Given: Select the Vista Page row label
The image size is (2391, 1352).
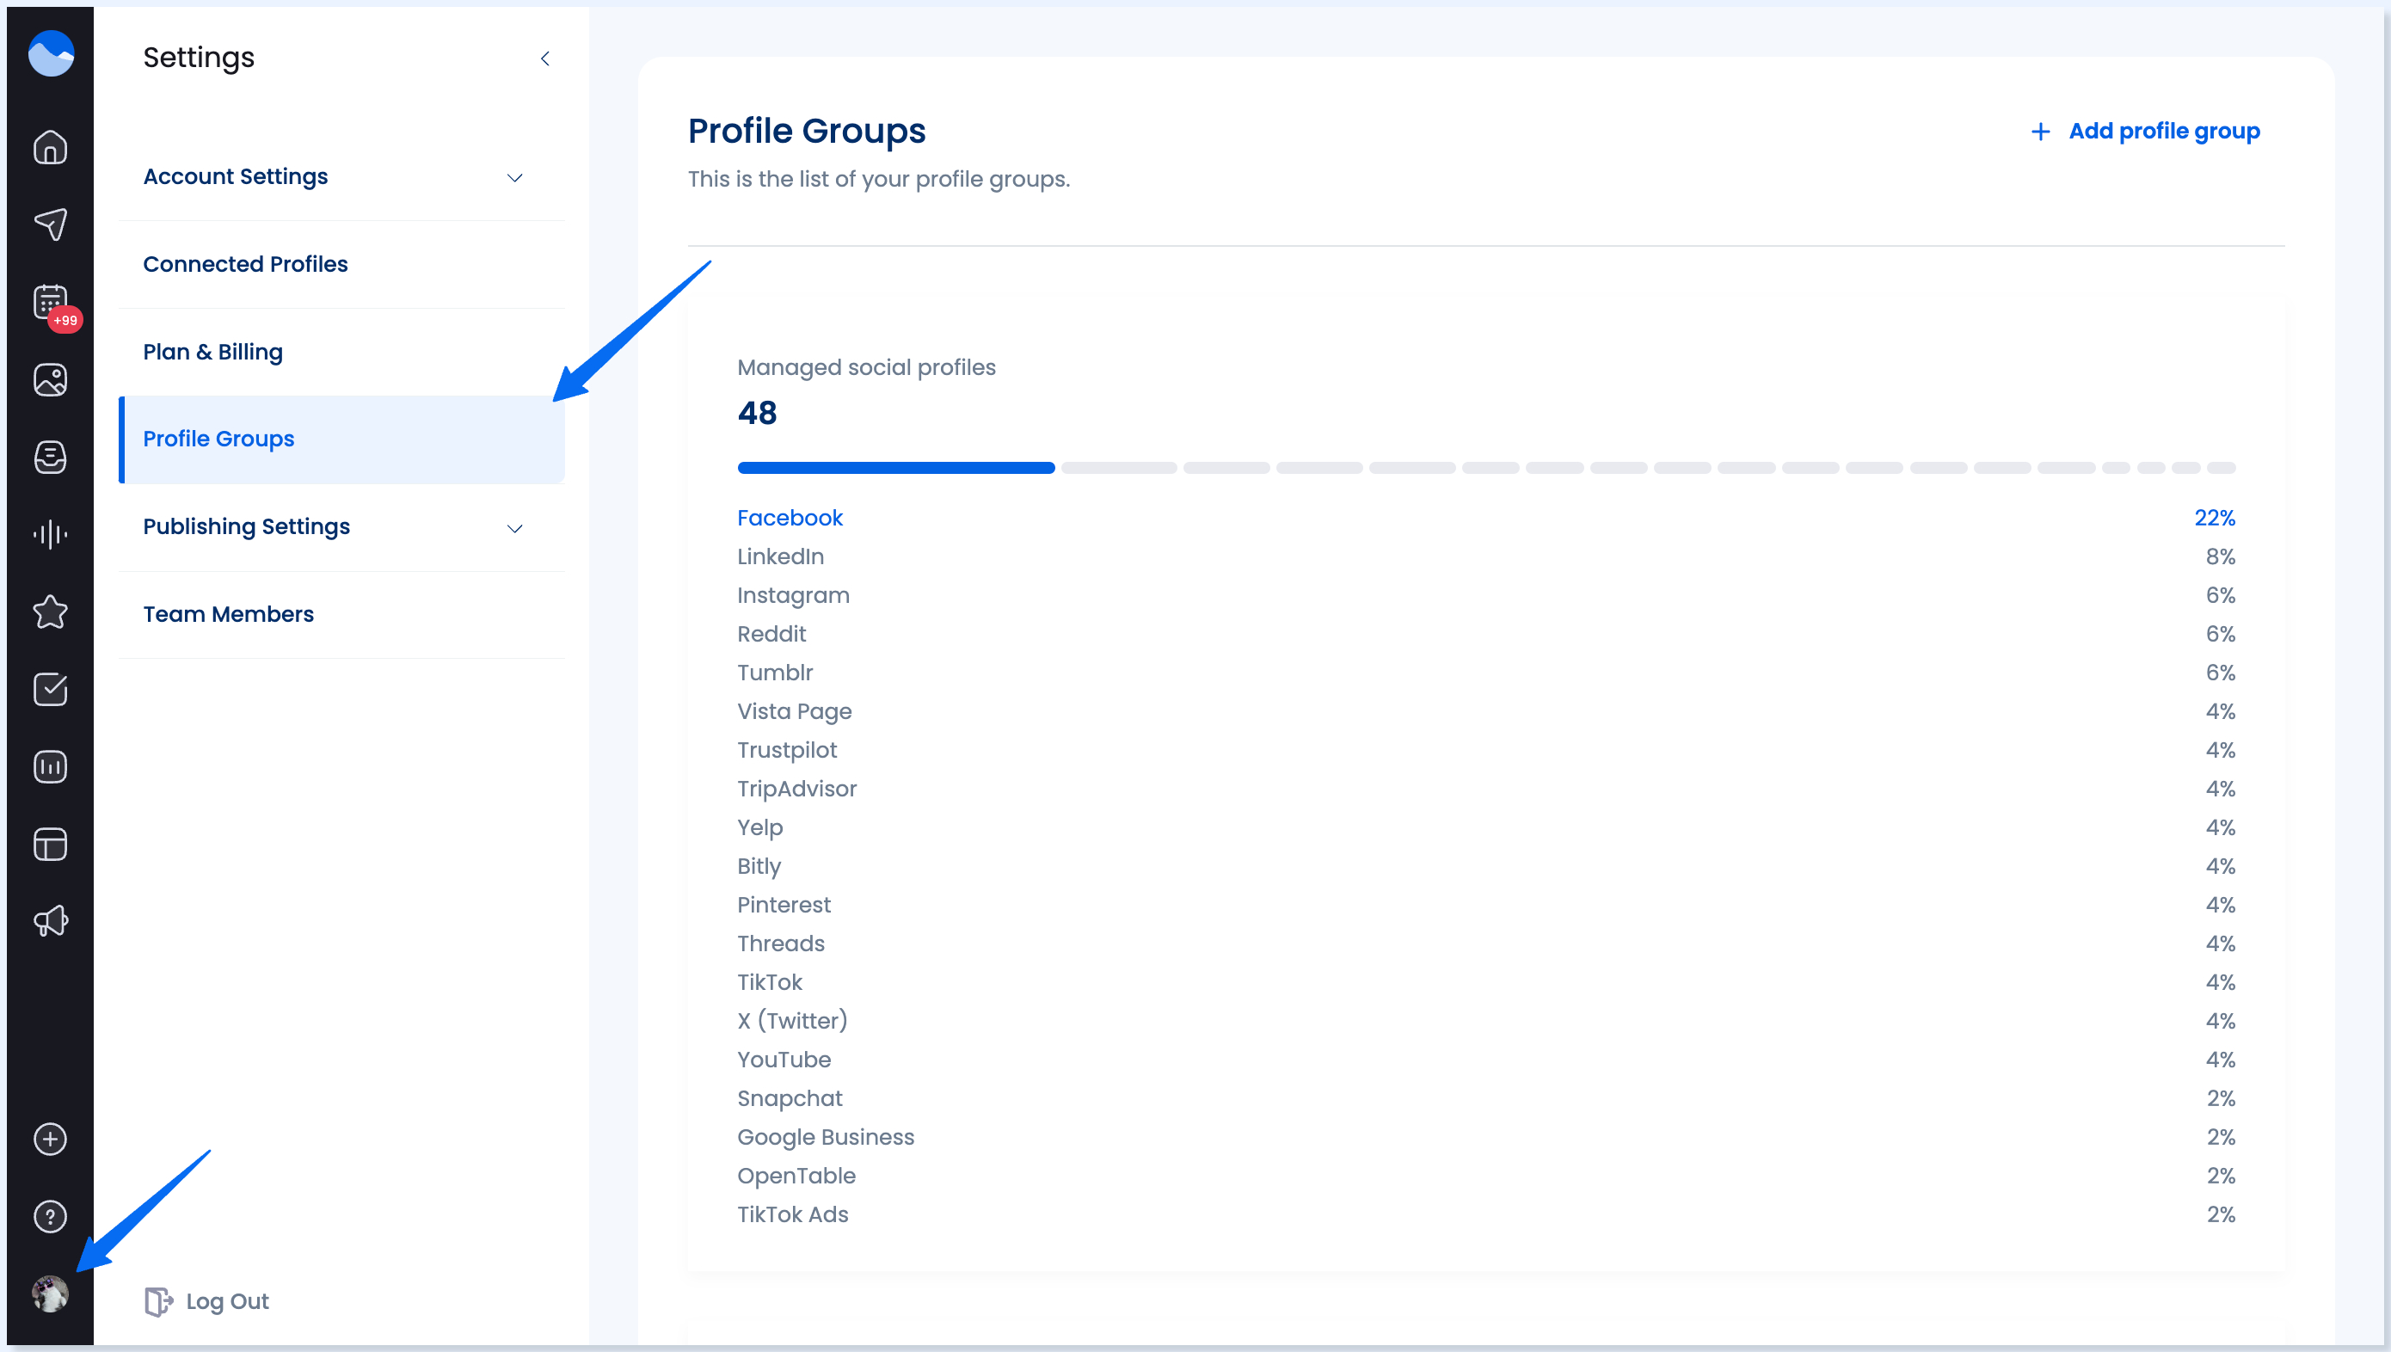Looking at the screenshot, I should pyautogui.click(x=794, y=711).
